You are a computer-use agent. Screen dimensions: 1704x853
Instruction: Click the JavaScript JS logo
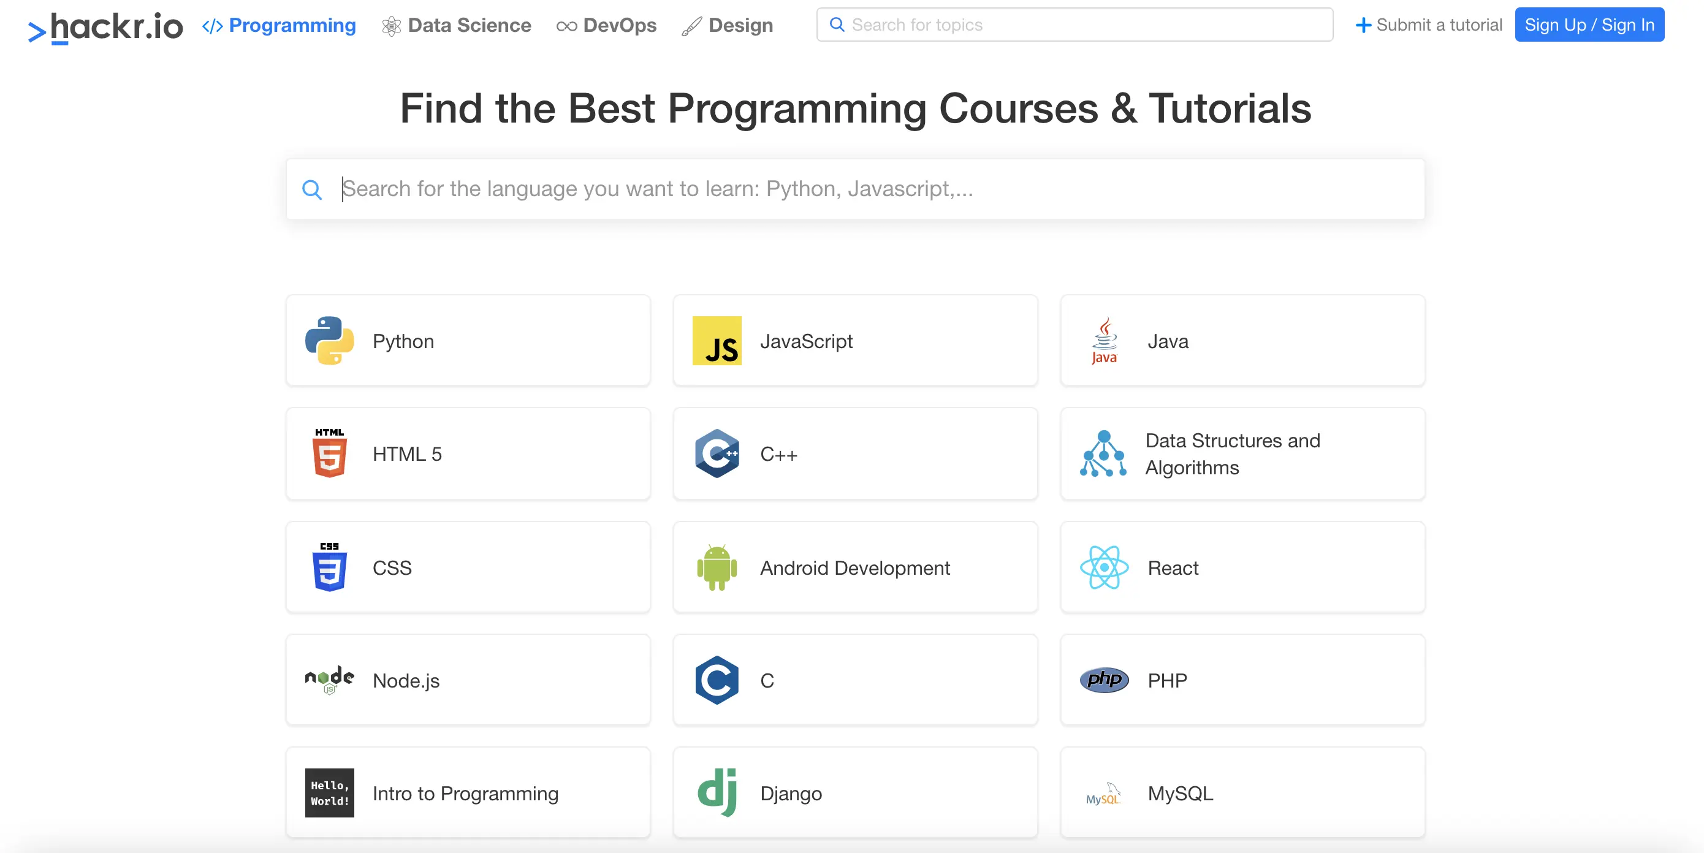[717, 341]
